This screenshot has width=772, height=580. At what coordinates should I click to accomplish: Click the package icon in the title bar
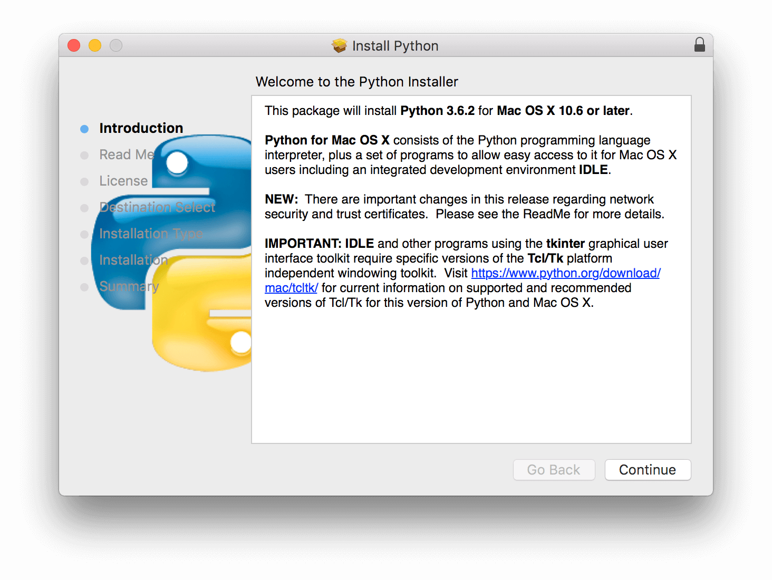tap(340, 45)
